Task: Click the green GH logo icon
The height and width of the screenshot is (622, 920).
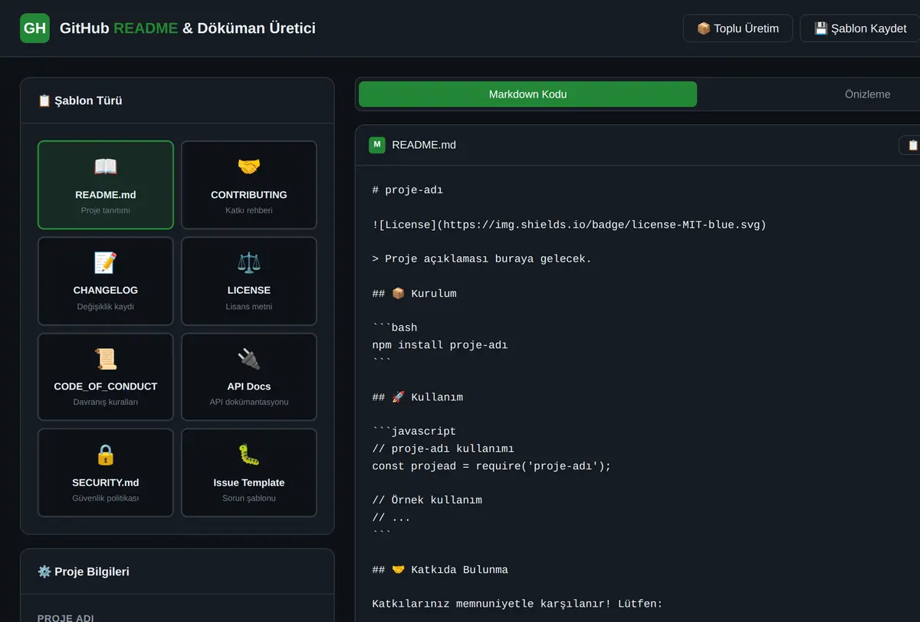Action: point(34,28)
